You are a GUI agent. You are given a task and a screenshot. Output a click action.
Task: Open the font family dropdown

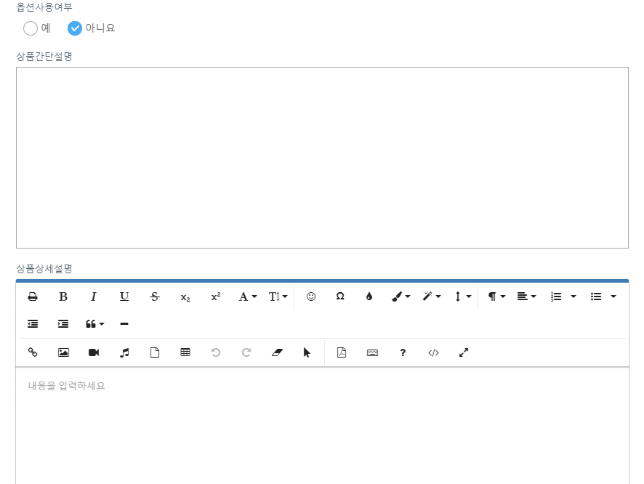coord(248,297)
